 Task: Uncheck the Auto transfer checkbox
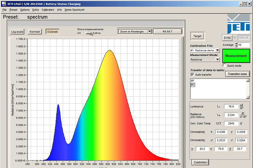(x=192, y=75)
